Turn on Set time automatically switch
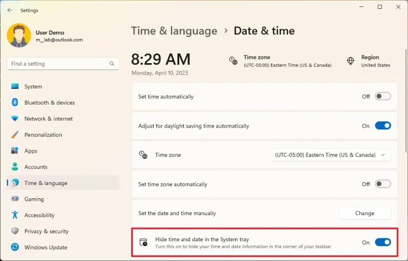Viewport: 408px width, 261px height. [383, 96]
